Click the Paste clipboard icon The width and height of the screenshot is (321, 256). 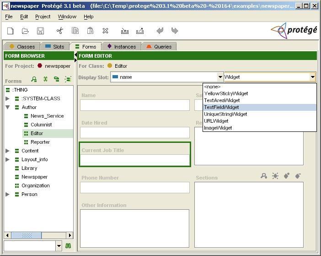coord(90,31)
